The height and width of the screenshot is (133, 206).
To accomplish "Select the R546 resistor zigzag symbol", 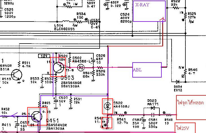I will tap(185, 72).
